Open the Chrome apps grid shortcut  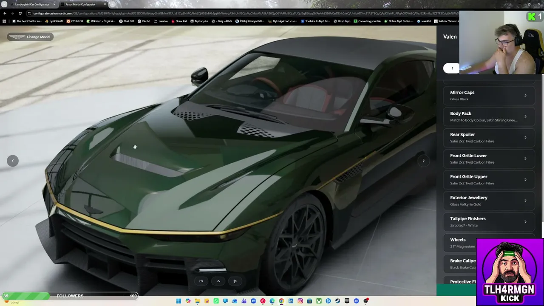4,21
